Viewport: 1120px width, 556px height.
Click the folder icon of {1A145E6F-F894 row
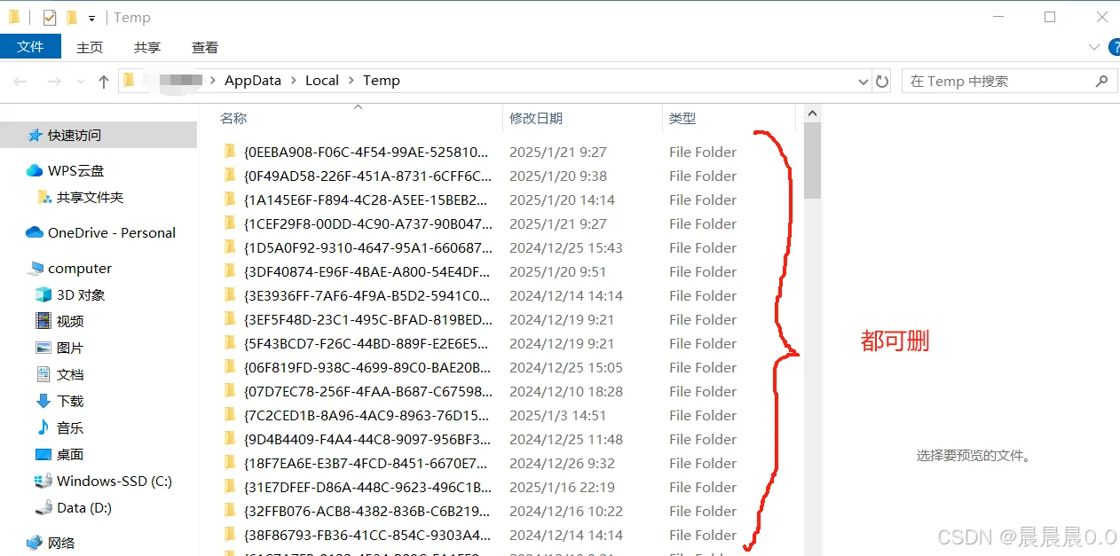(x=230, y=199)
